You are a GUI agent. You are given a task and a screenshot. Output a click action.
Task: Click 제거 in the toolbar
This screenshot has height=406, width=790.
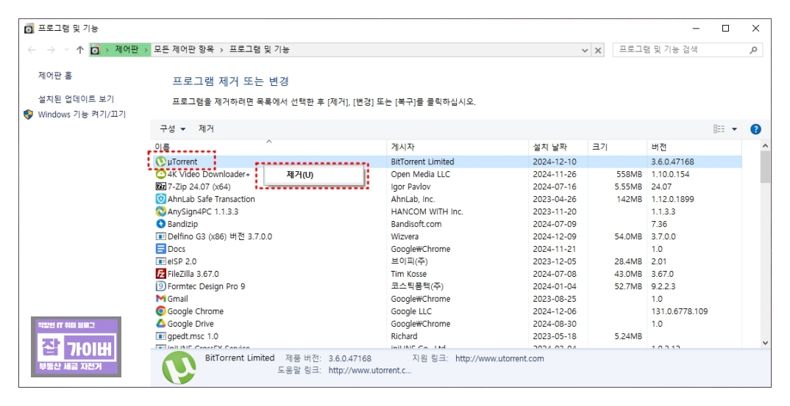pos(206,128)
